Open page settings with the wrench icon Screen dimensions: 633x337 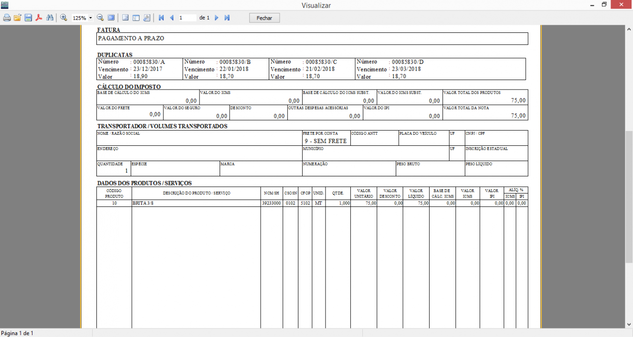click(147, 18)
